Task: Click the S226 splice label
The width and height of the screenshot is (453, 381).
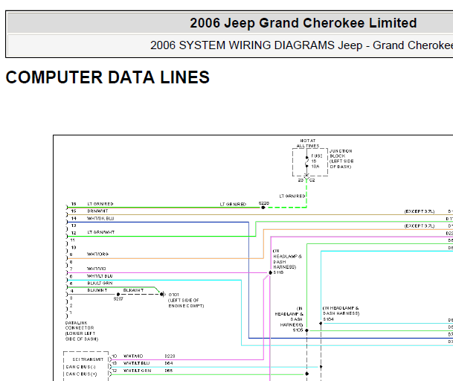Action: pos(264,203)
